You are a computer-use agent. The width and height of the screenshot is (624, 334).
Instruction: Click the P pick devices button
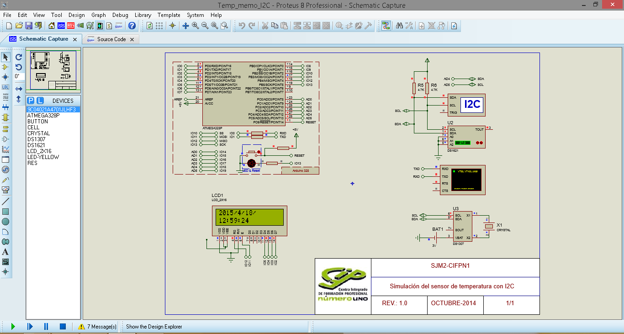click(x=31, y=101)
